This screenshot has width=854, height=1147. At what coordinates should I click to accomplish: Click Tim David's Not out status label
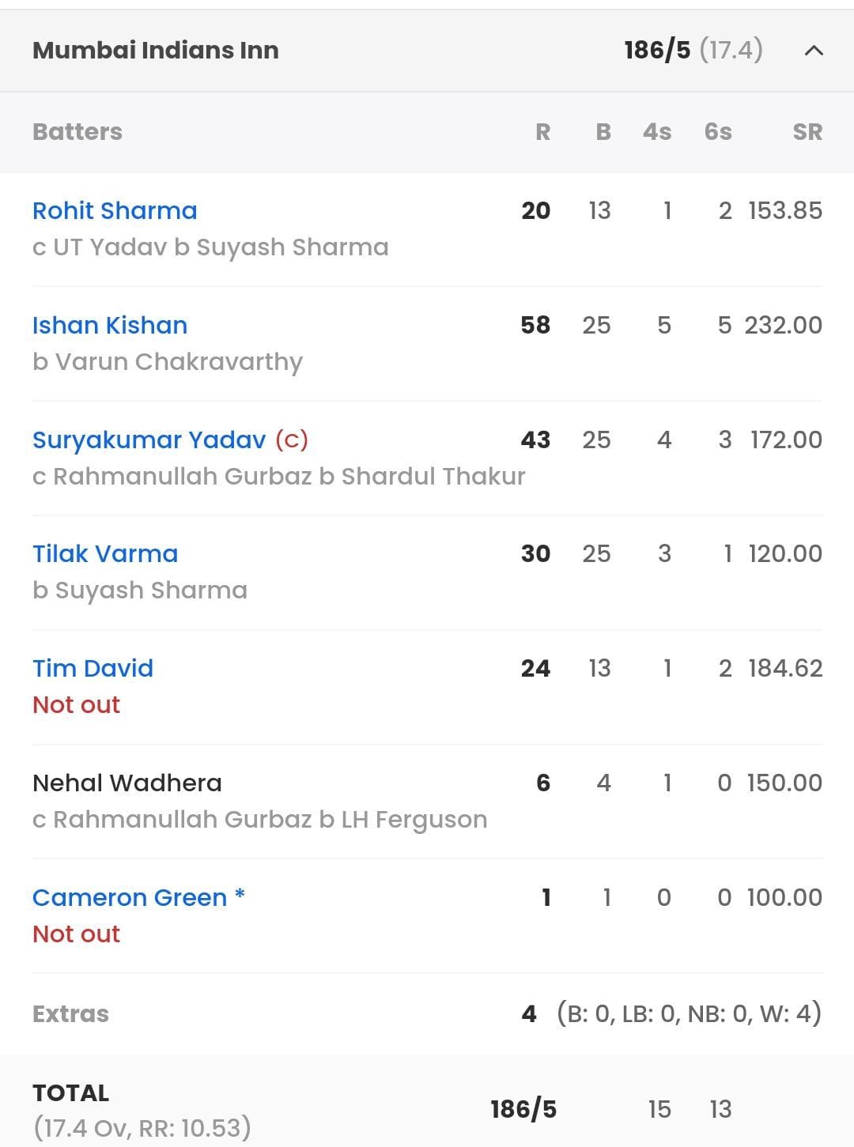coord(76,704)
